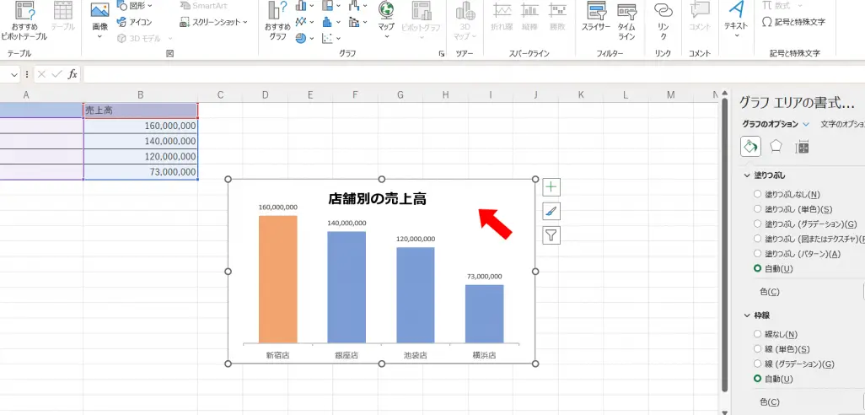This screenshot has height=415, width=865.
Task: Click the chart elements plus button
Action: [551, 187]
